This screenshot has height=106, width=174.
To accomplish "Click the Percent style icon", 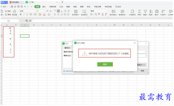I will (96, 14).
